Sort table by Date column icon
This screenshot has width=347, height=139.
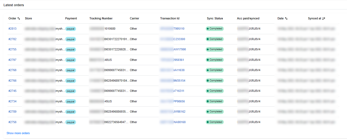(x=286, y=19)
